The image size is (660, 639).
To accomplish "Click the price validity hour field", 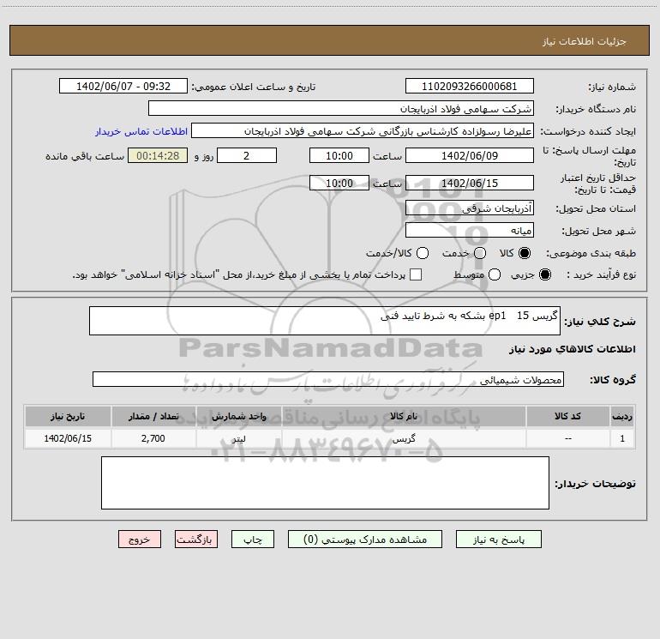I will (339, 183).
